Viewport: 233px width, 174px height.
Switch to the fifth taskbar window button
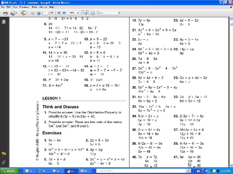(x=85, y=171)
